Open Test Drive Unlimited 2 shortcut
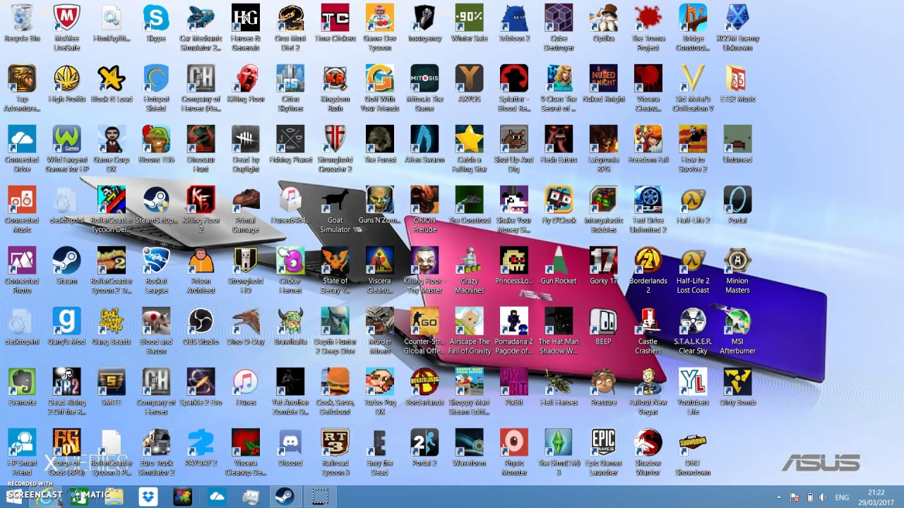The height and width of the screenshot is (508, 904). (x=648, y=210)
